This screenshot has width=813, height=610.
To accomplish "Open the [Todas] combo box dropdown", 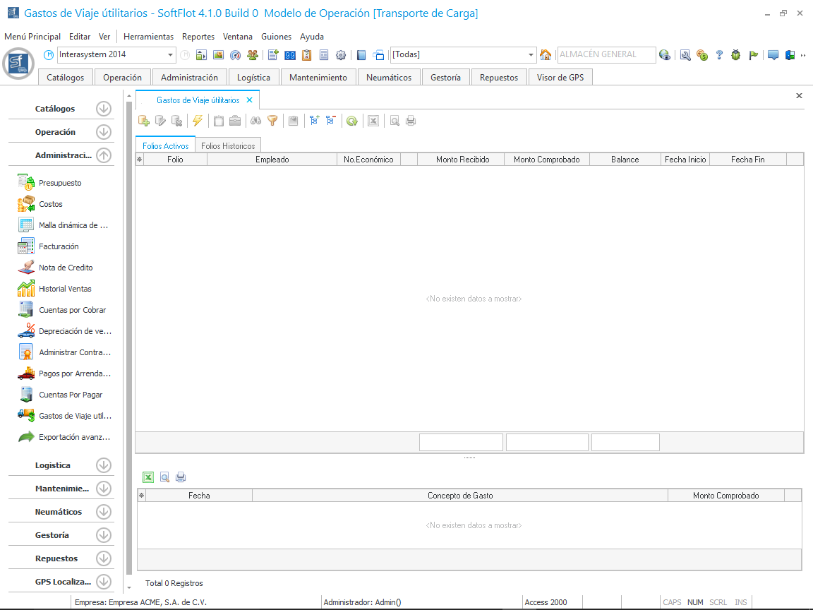I will (x=531, y=55).
